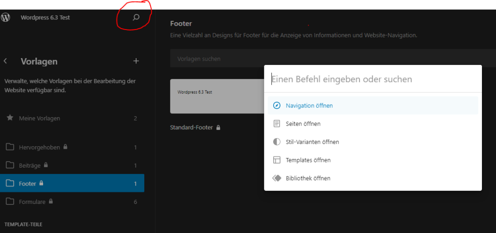Viewport: 496px width, 233px height.
Task: Click the layout icon beside Templates öffnen
Action: (277, 160)
